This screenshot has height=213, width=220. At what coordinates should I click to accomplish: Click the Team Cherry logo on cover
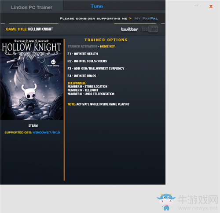(53, 63)
